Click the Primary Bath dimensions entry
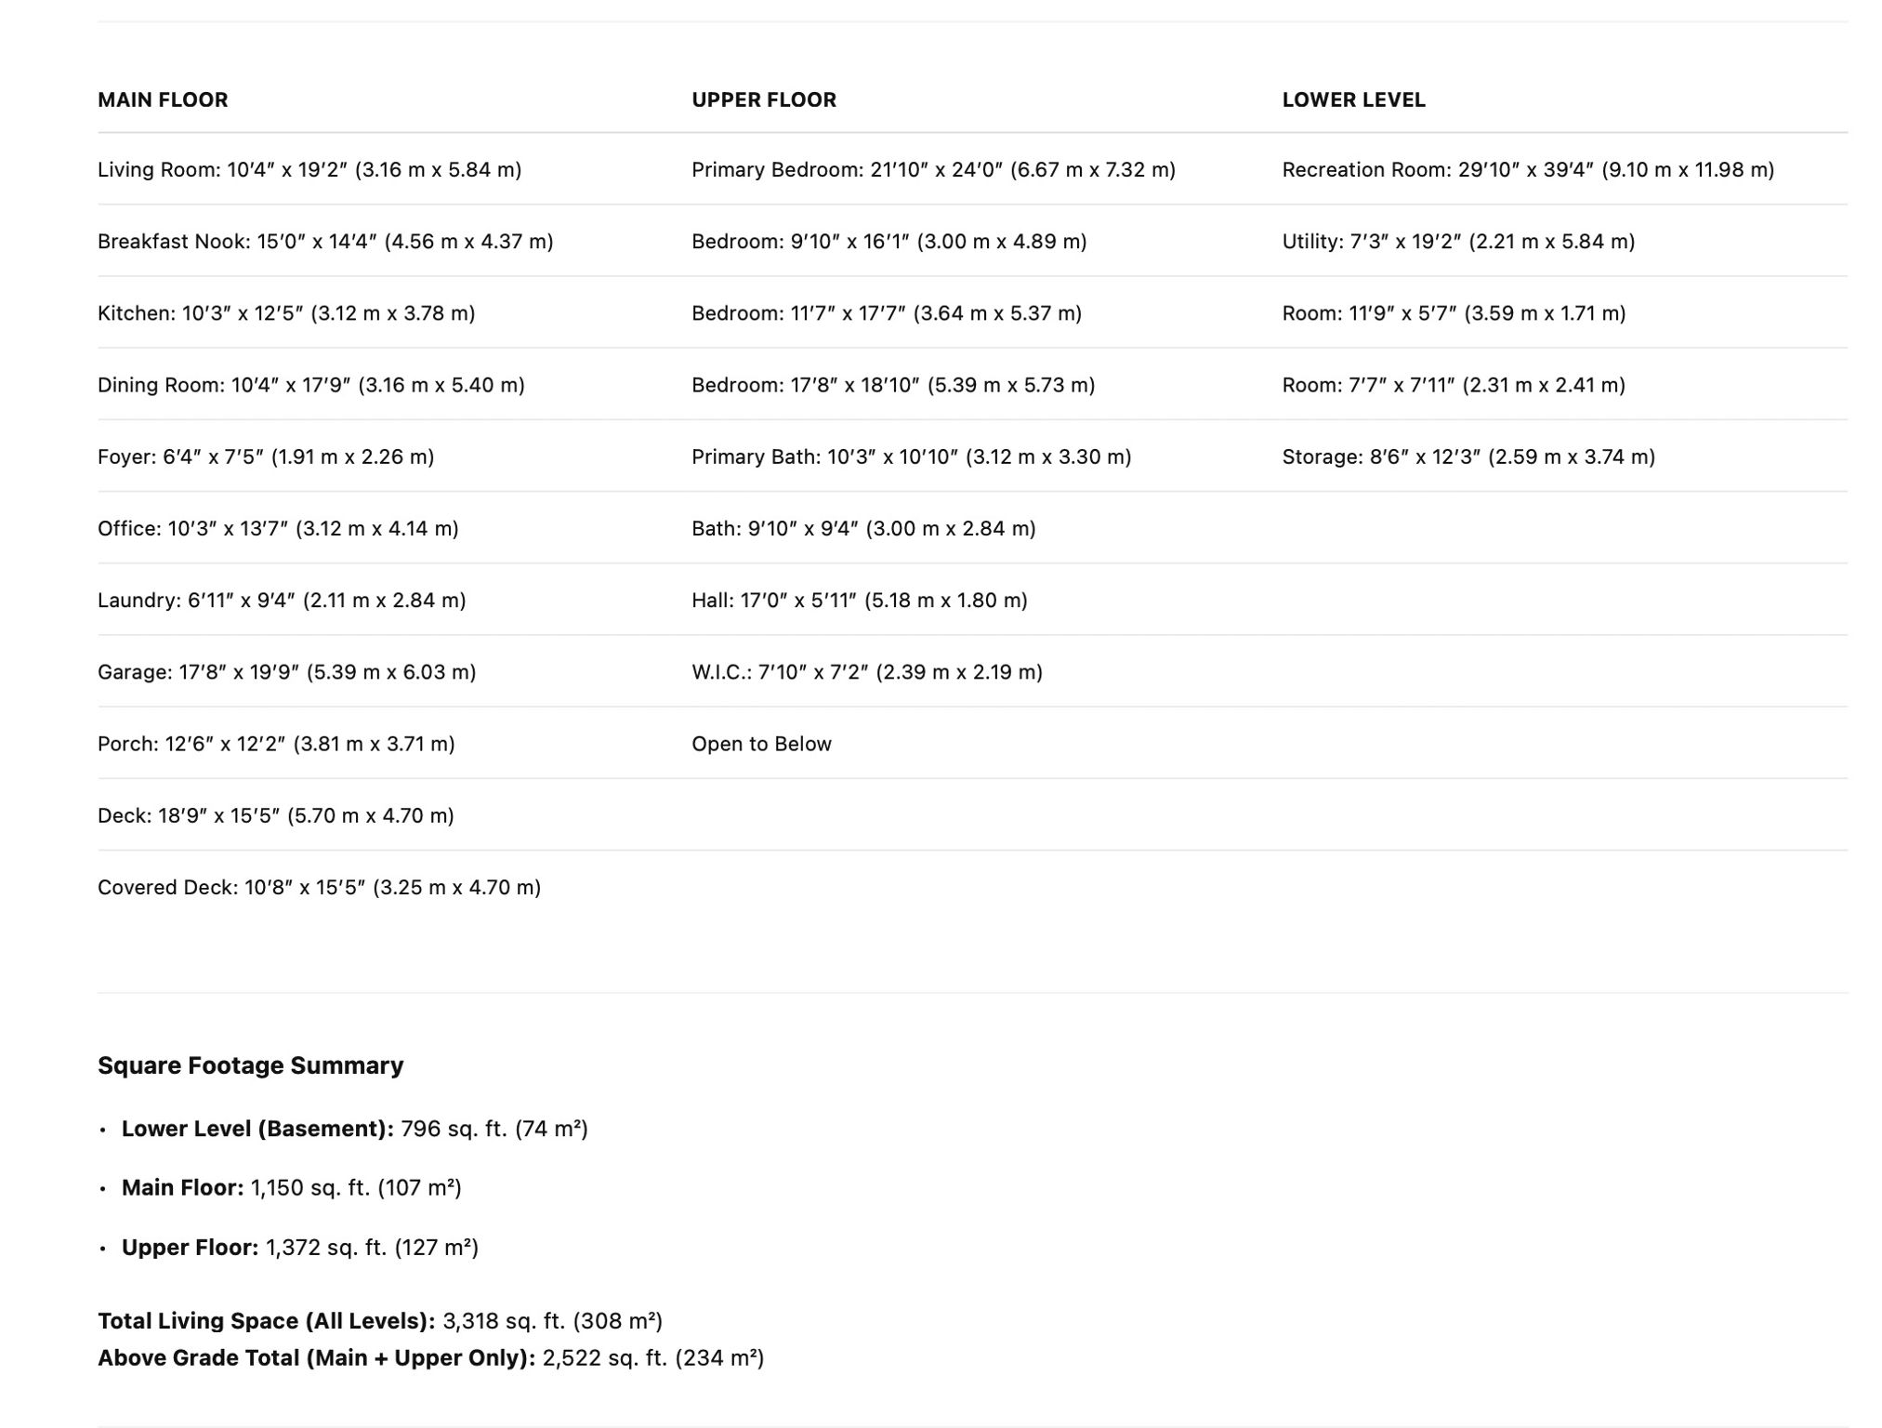The height and width of the screenshot is (1428, 1882). tap(911, 456)
